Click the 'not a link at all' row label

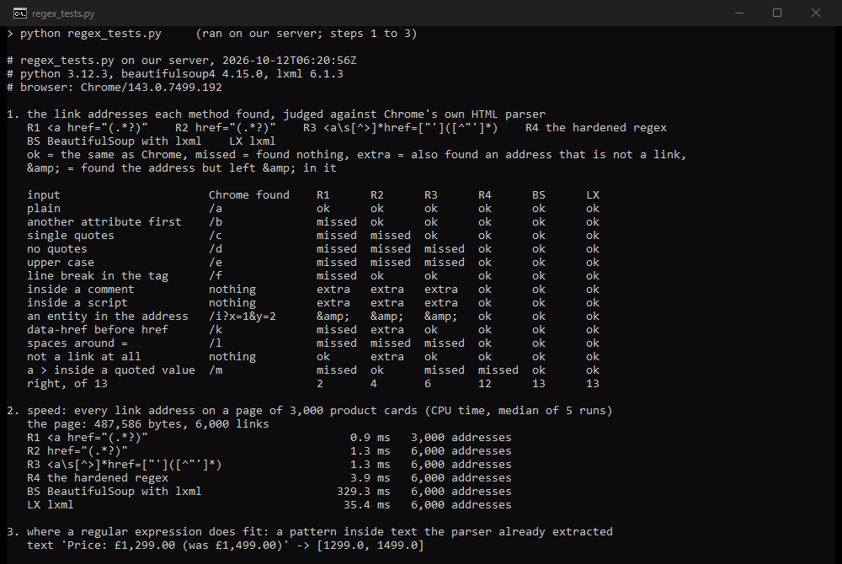click(x=83, y=356)
